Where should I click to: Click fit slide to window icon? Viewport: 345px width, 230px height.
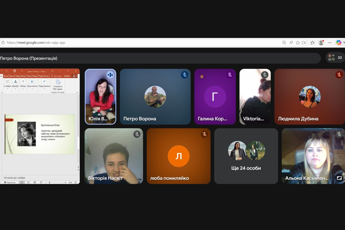76,182
